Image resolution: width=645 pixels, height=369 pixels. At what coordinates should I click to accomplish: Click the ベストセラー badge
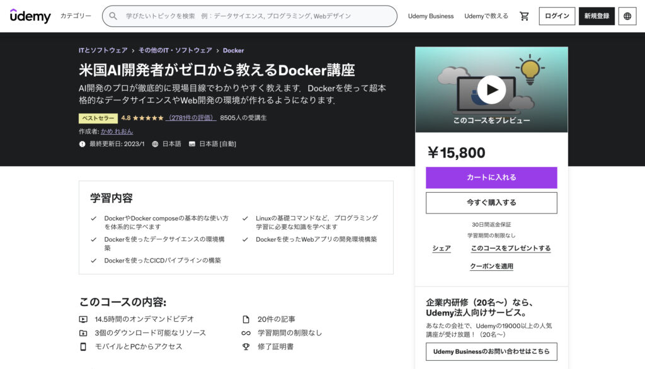pyautogui.click(x=98, y=118)
